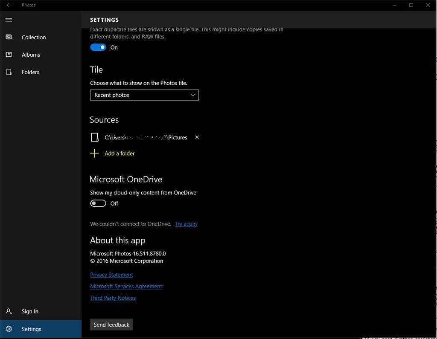
Task: Click Try again OneDrive link
Action: click(x=186, y=224)
